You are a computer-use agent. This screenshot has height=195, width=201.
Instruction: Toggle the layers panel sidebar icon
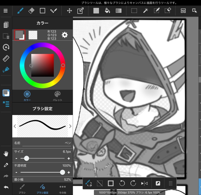6,104
